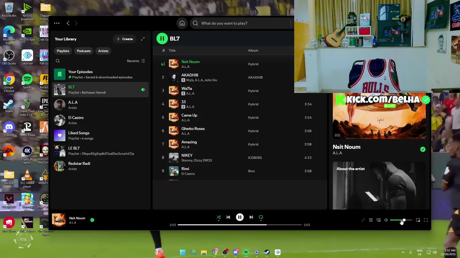Adjust the Spotify volume slider

tap(401, 220)
